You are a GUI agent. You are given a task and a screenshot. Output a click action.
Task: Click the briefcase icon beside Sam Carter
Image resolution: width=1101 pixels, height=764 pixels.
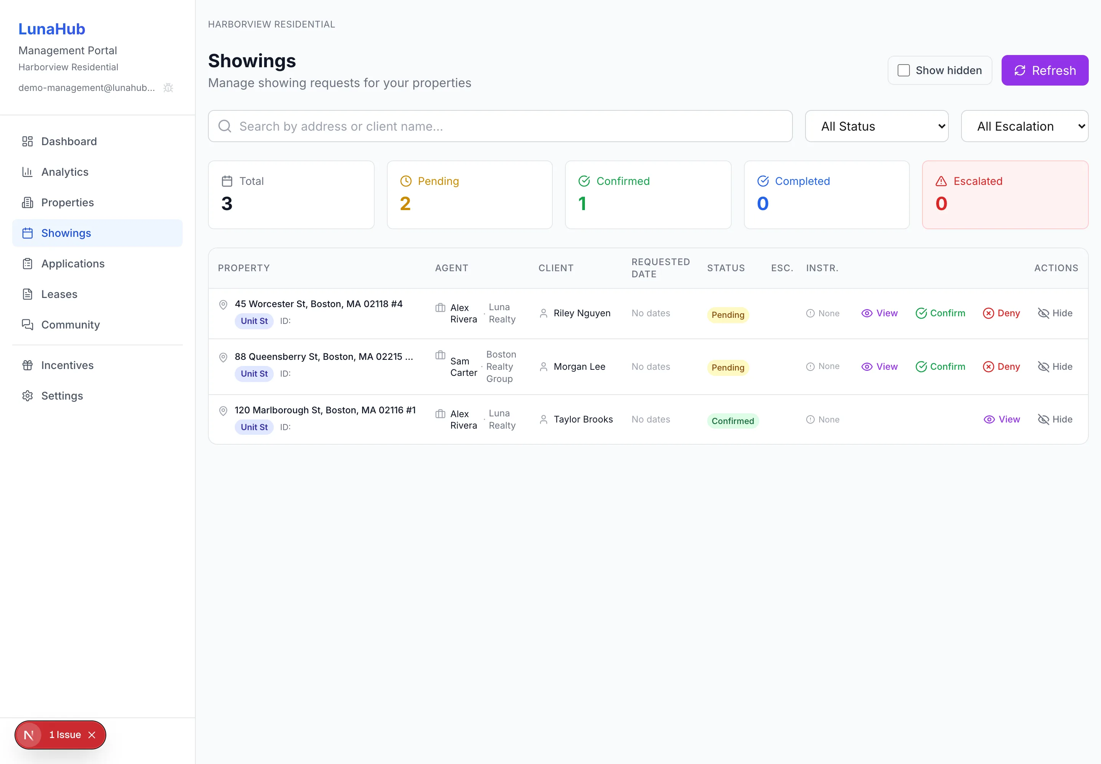click(x=440, y=355)
